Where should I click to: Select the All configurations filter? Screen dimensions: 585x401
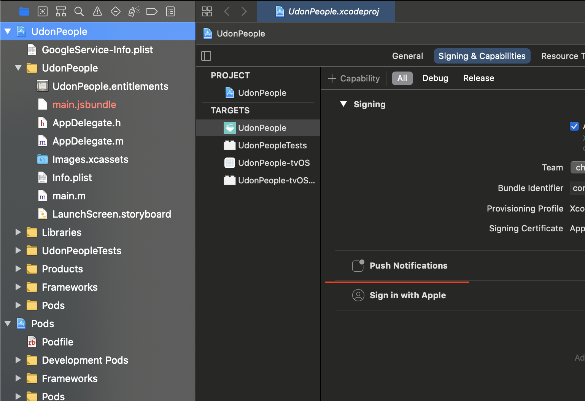point(402,78)
